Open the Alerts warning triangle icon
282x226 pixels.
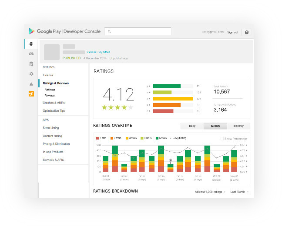[31, 84]
